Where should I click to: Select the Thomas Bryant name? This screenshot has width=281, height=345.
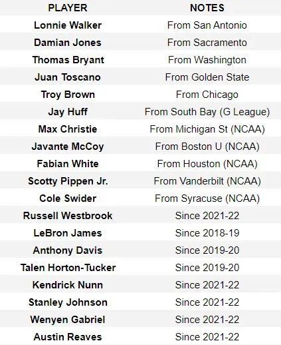point(68,60)
